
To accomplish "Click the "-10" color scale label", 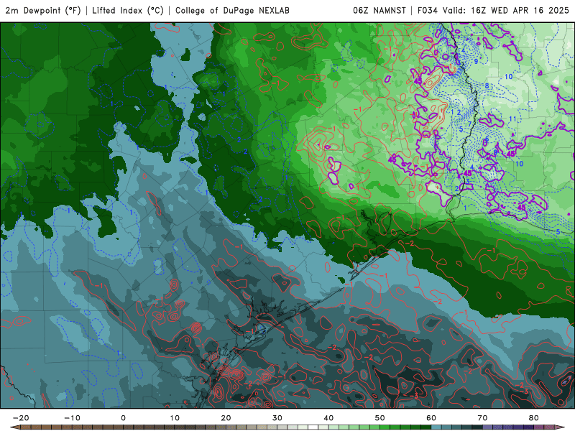I will [x=72, y=418].
